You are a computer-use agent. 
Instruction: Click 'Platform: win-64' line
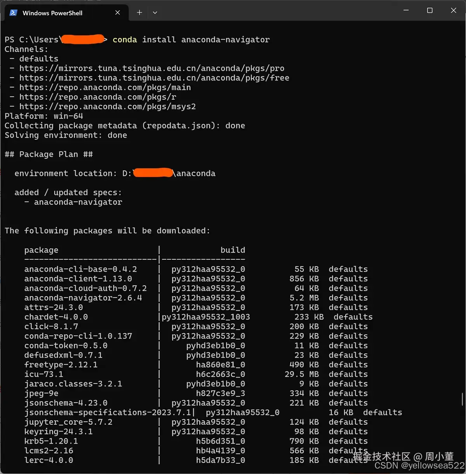pos(44,116)
